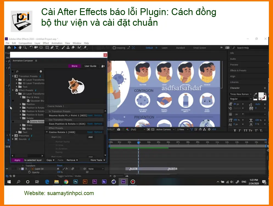Open the Copy dropdown button
The height and width of the screenshot is (206, 273).
point(50,160)
